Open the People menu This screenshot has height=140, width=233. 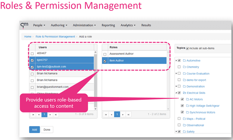39,25
